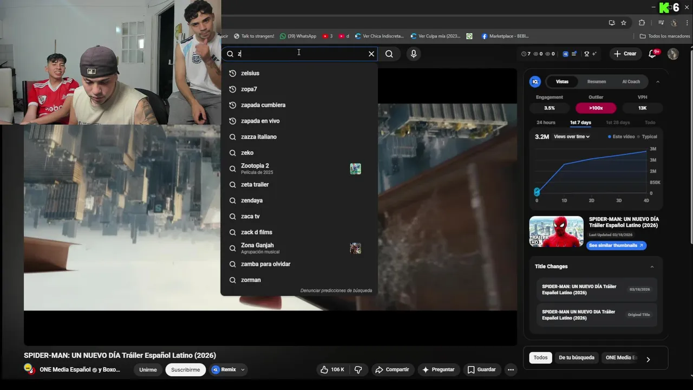Open the Remix dropdown arrow
This screenshot has height=390, width=693.
pos(243,369)
